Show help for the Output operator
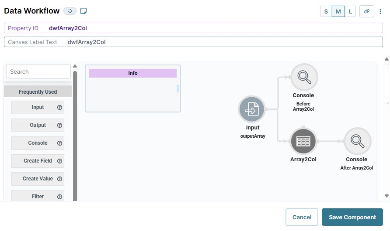The image size is (390, 231). click(x=60, y=125)
